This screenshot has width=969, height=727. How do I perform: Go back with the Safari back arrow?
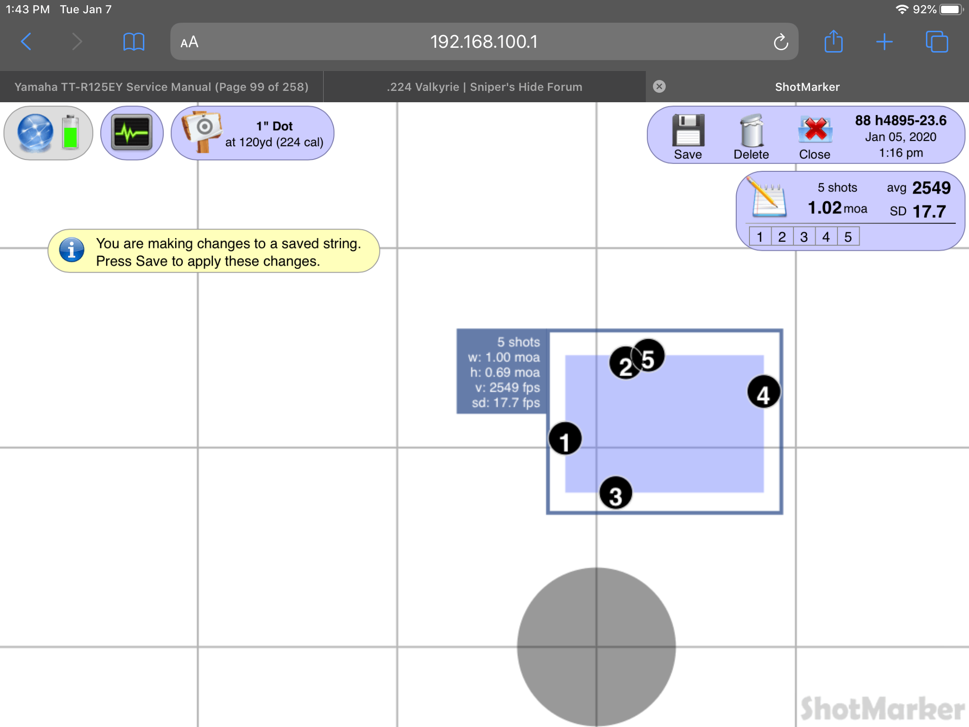tap(26, 42)
